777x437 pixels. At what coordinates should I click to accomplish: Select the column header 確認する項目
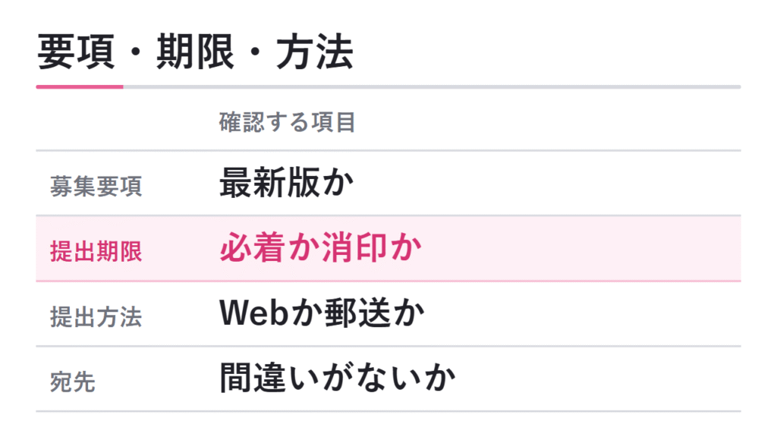pyautogui.click(x=288, y=122)
